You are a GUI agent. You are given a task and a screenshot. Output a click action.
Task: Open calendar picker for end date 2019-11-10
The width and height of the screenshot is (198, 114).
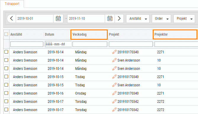(x=110, y=19)
